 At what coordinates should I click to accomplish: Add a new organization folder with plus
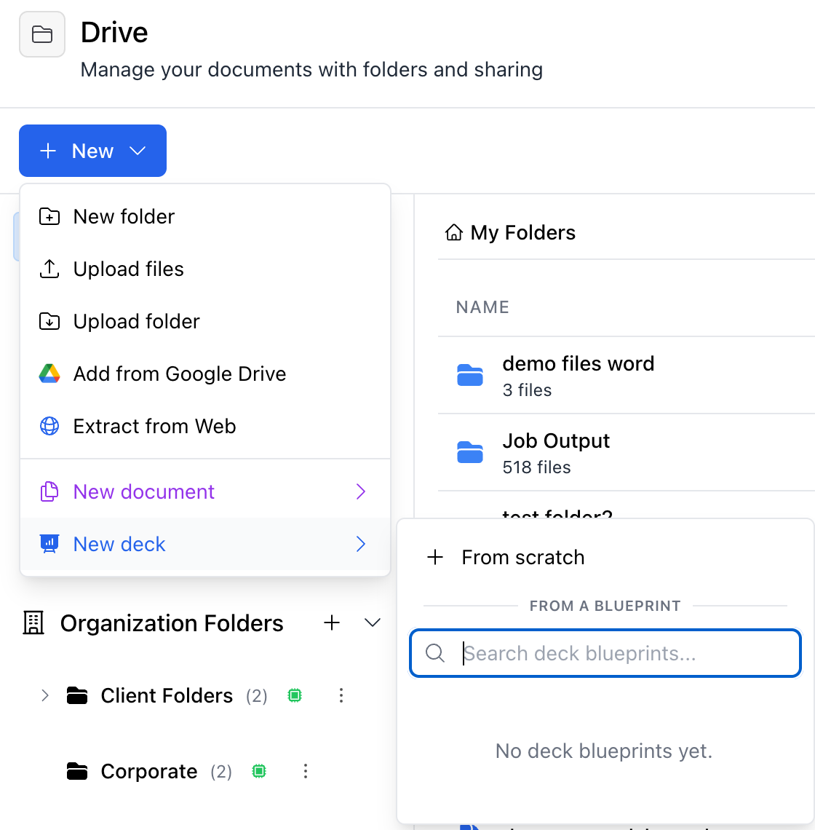point(332,623)
